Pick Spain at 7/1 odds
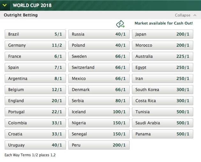201x162 pixels. click(35, 67)
